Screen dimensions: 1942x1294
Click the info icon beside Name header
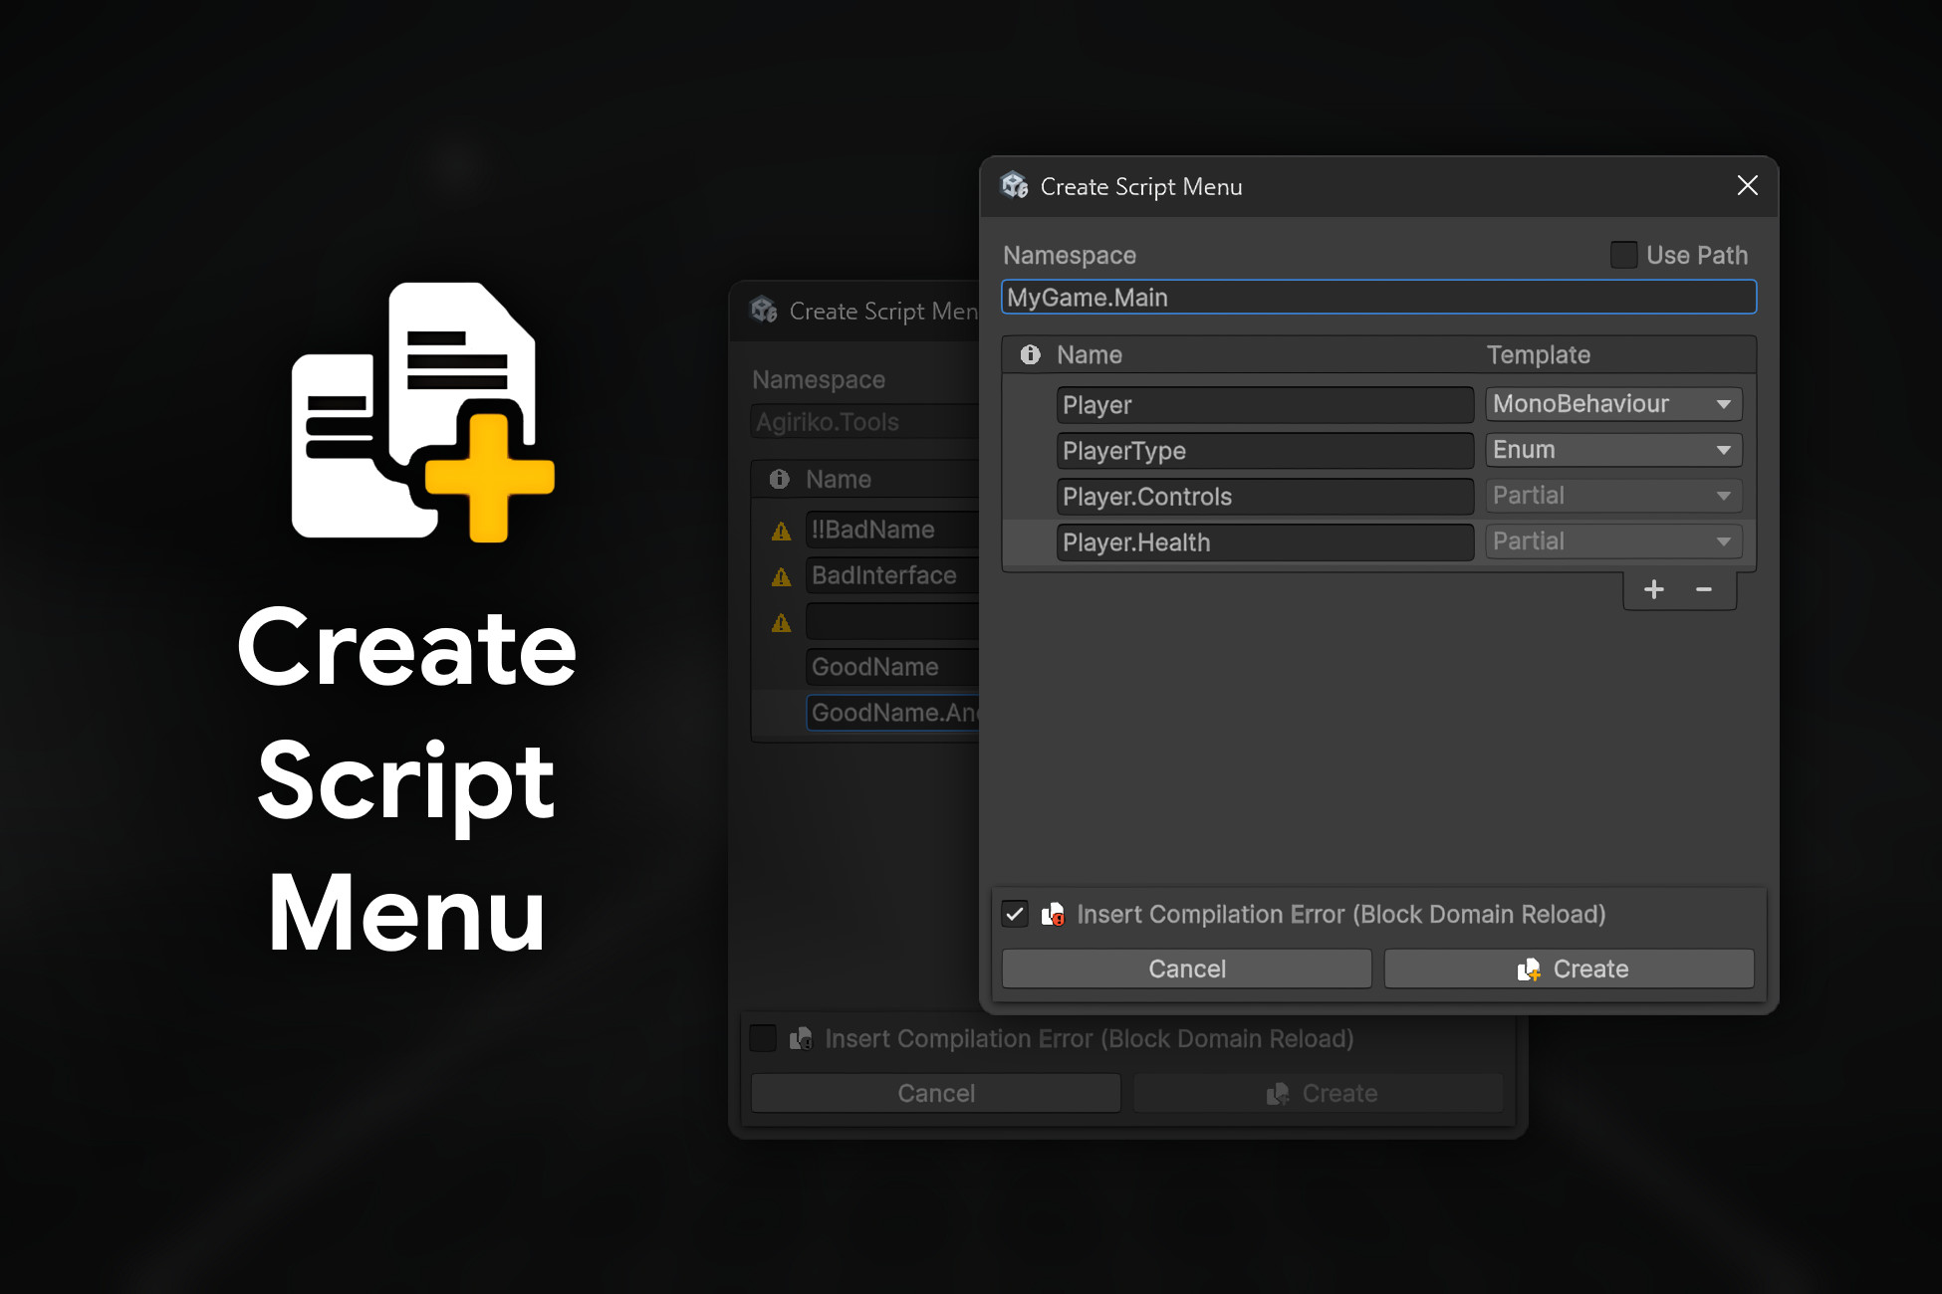pyautogui.click(x=1030, y=354)
